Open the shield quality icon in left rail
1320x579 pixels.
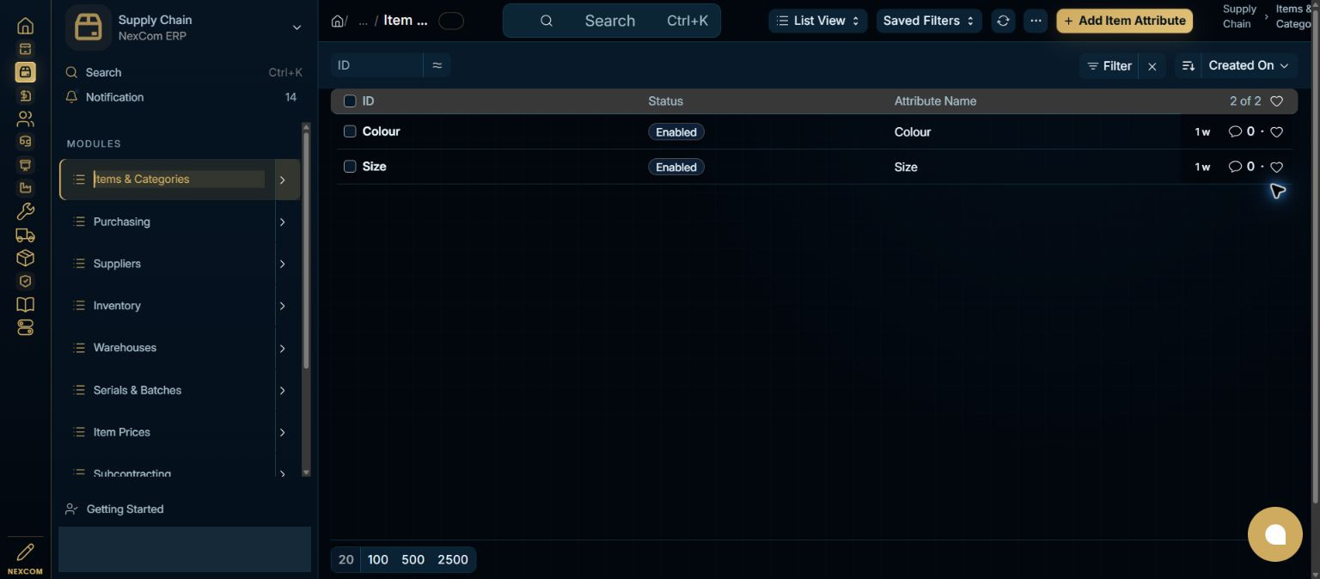coord(25,281)
